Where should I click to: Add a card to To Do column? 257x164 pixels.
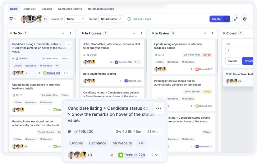(x=63, y=33)
